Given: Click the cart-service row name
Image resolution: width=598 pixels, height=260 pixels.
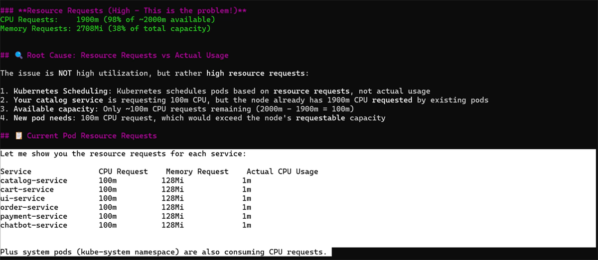Looking at the screenshot, I should point(27,189).
